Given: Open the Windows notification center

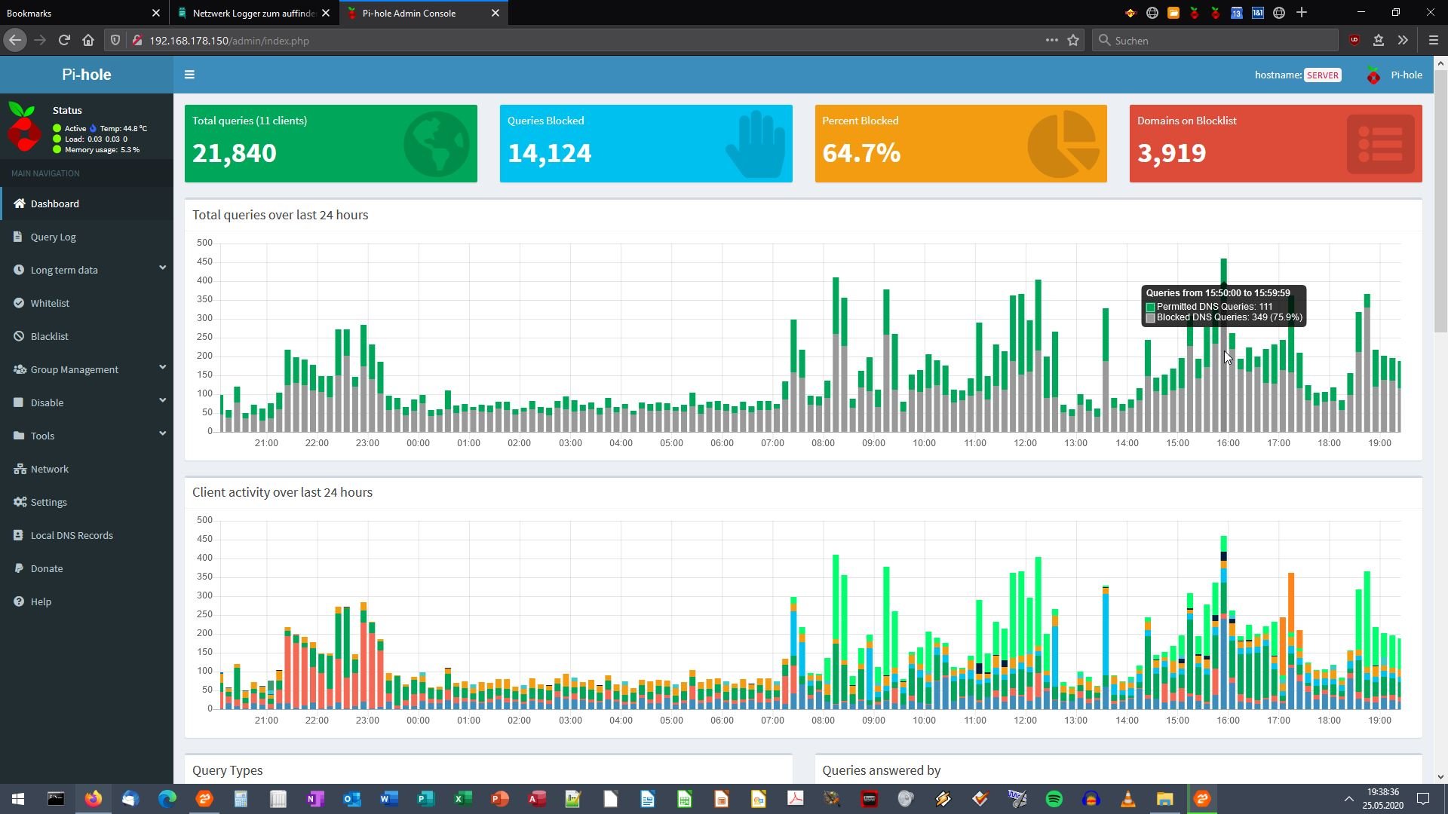Looking at the screenshot, I should pos(1423,799).
